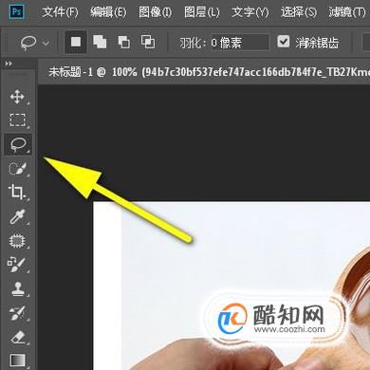This screenshot has width=370, height=370.
Task: Select the Clone Stamp tool
Action: [18, 289]
